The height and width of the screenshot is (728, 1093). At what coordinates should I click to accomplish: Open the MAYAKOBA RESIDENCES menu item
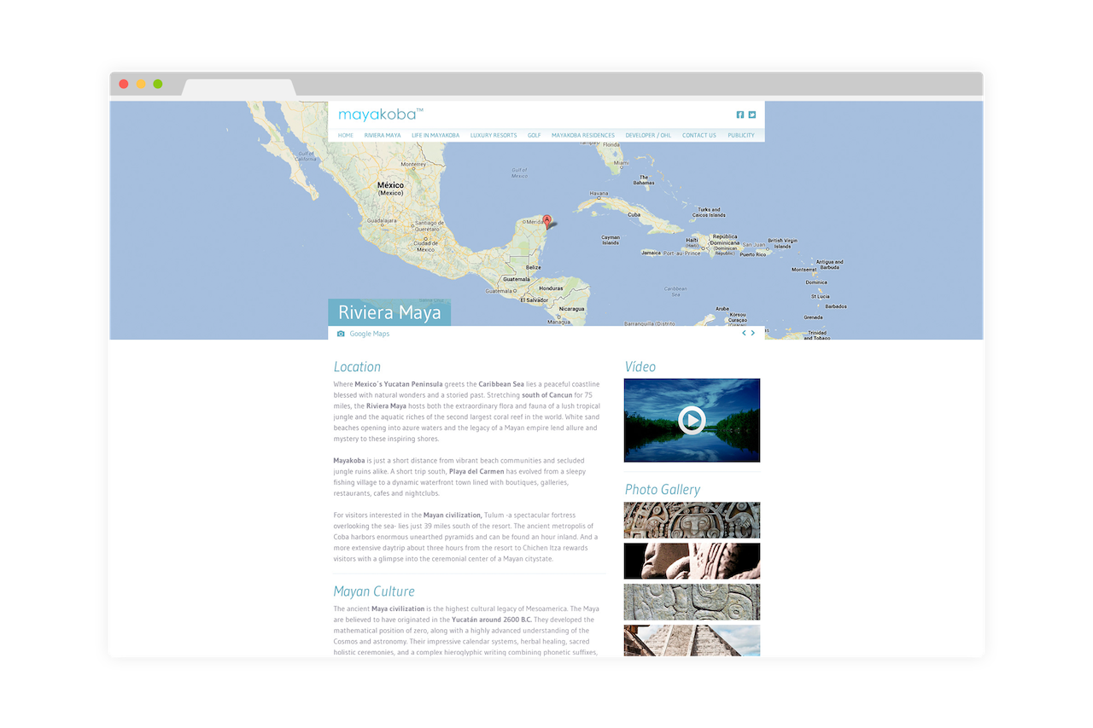click(x=583, y=135)
